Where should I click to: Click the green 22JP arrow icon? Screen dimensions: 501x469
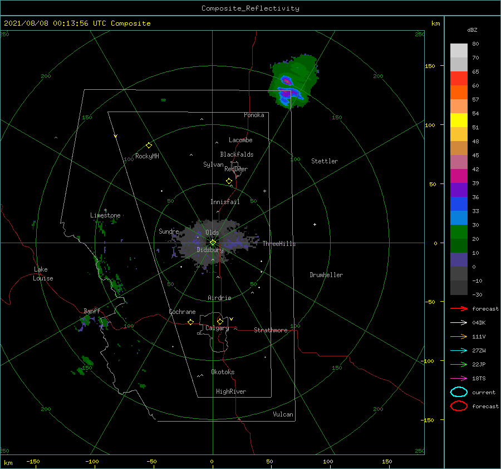(459, 364)
